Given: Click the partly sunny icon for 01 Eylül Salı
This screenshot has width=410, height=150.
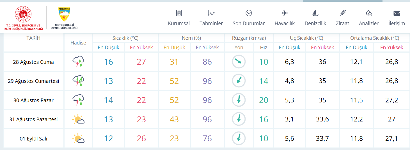Looking at the screenshot, I should tap(78, 138).
